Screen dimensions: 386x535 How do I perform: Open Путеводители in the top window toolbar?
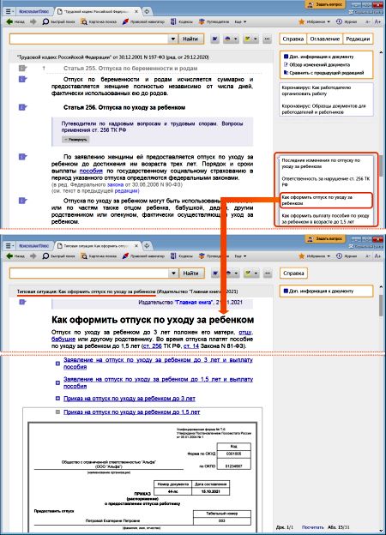214,21
